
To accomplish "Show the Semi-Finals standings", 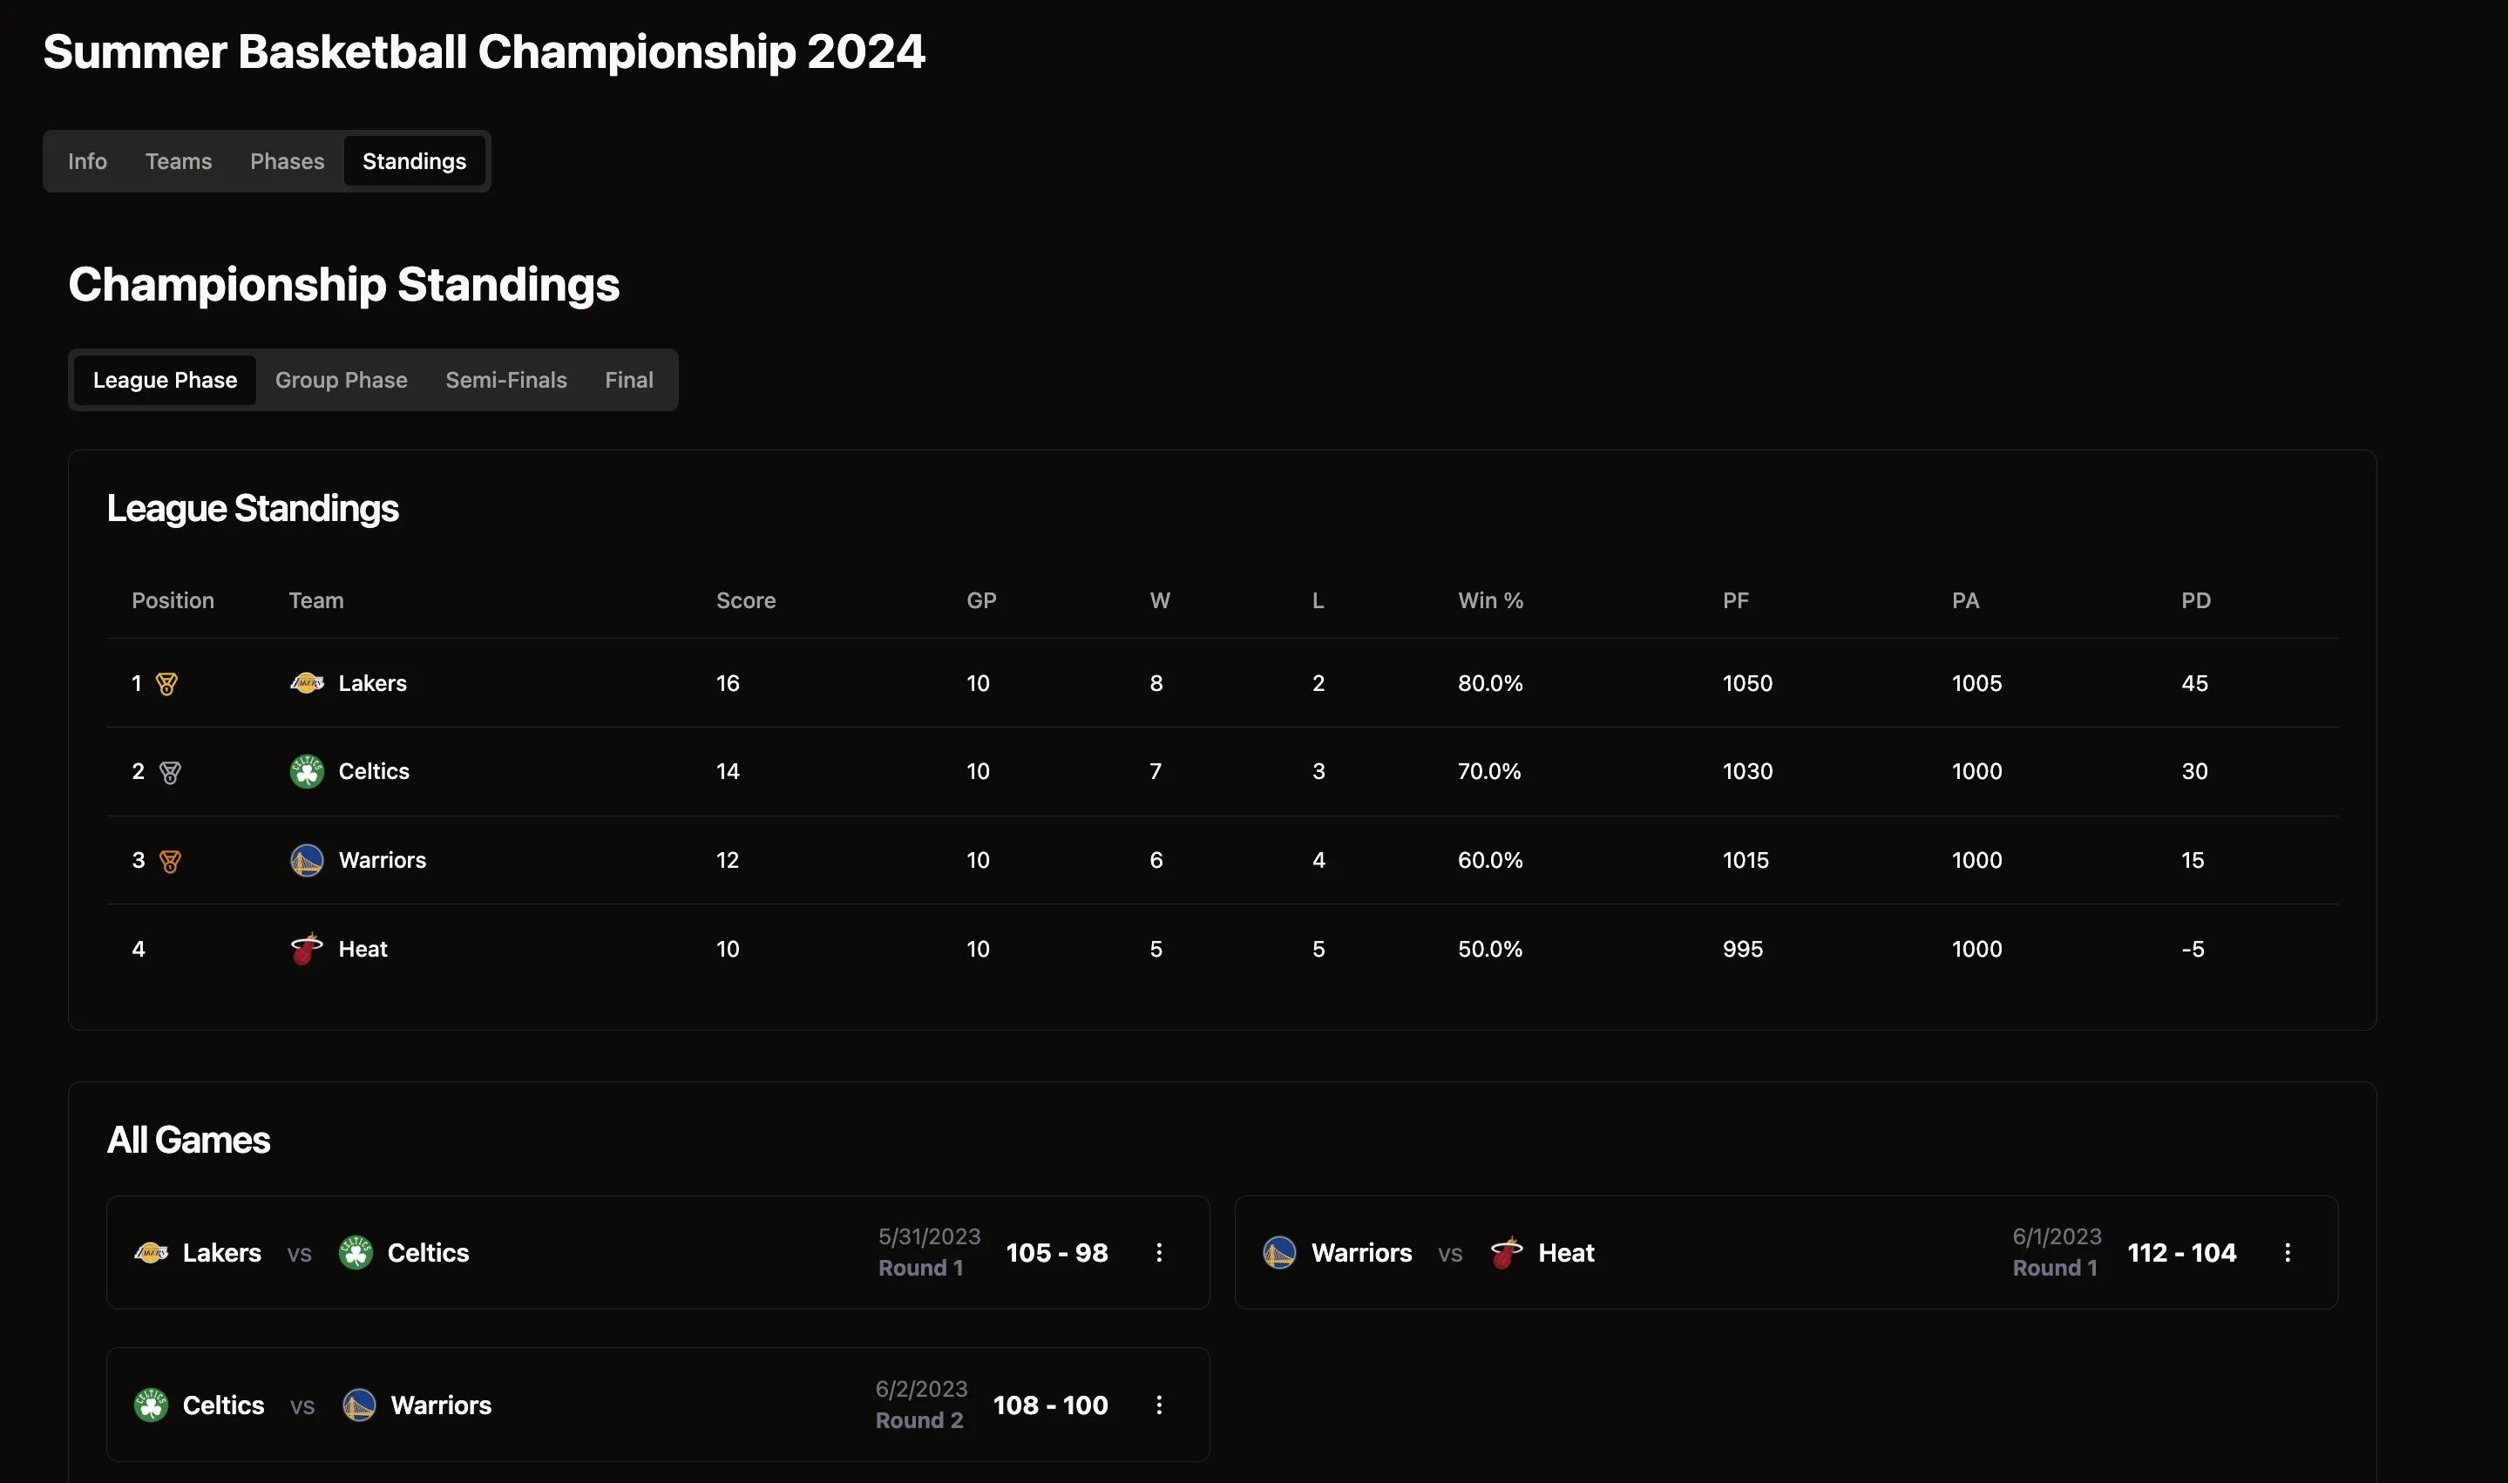I will click(505, 380).
